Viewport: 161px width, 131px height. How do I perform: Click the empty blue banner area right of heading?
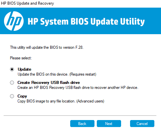click(153, 21)
